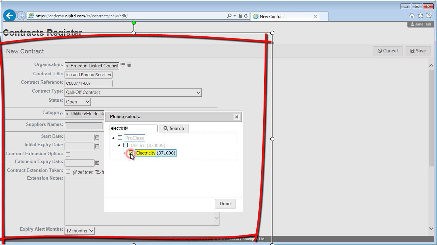Close the Please select dialog
Image resolution: width=437 pixels, height=245 pixels.
pos(236,117)
